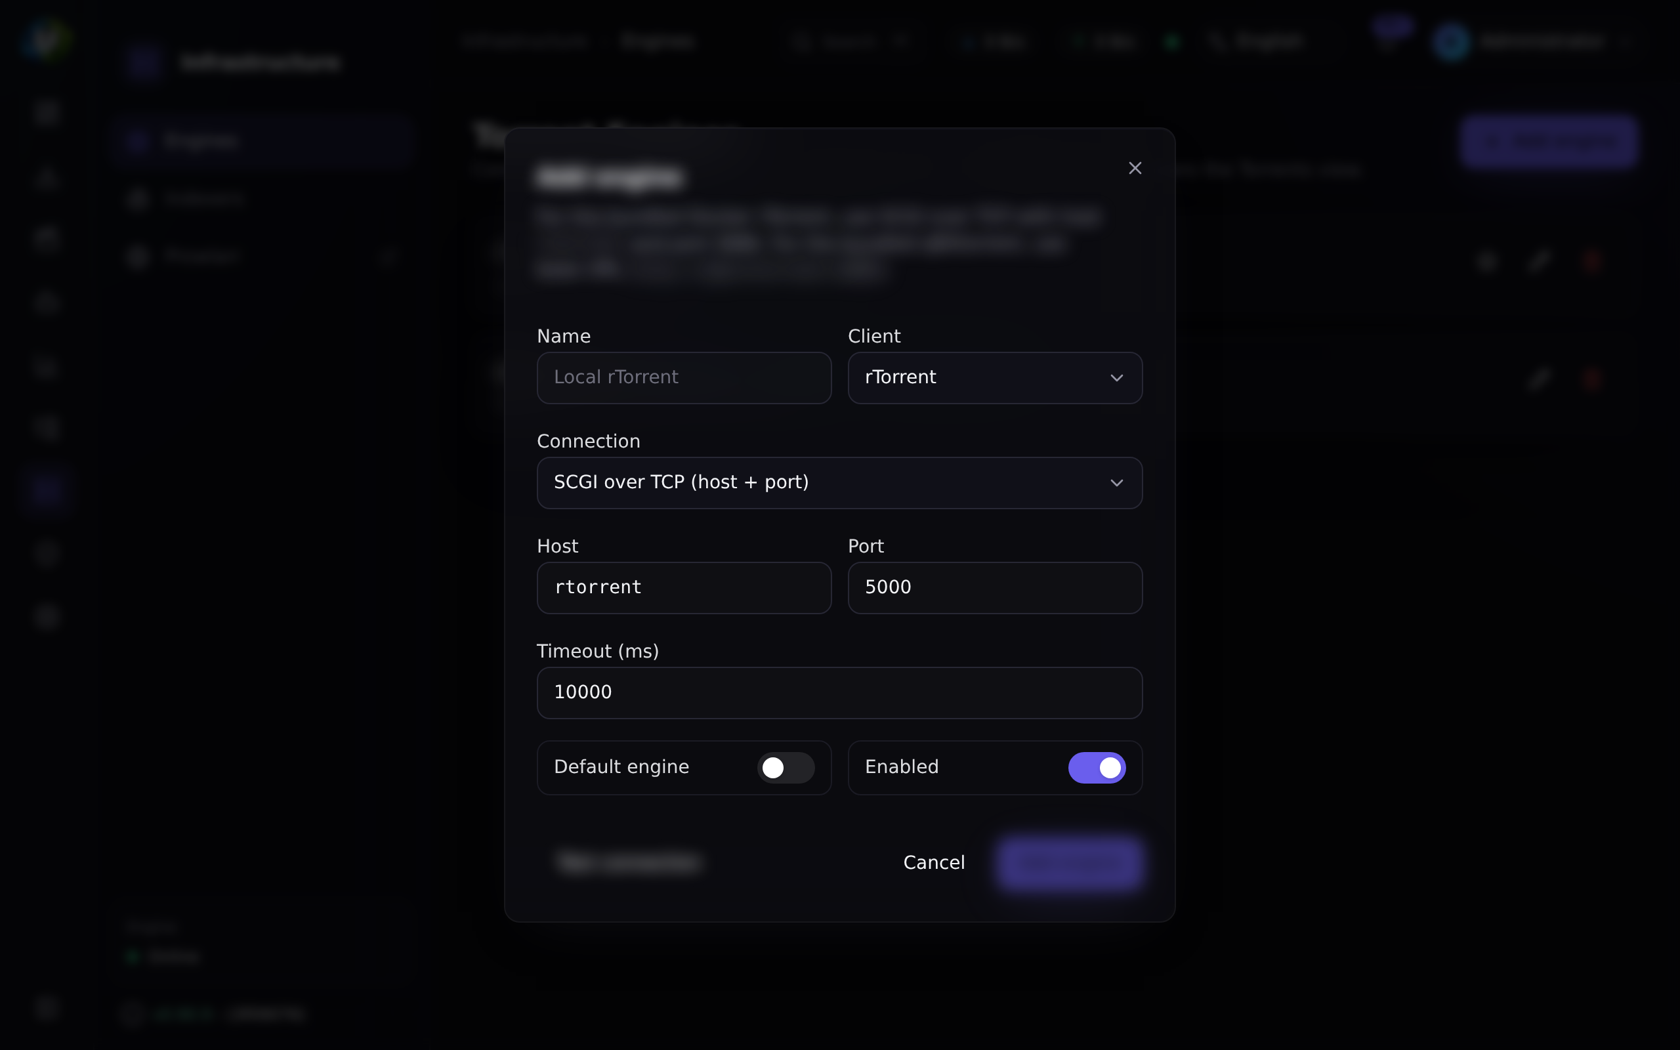The height and width of the screenshot is (1050, 1680).
Task: Open the Client dropdown showing rTorrent
Action: click(x=995, y=378)
